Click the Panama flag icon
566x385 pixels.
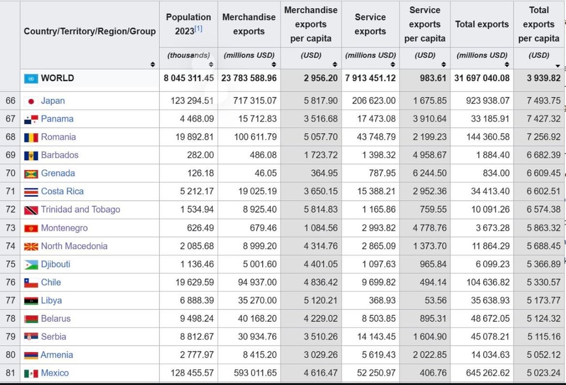point(31,119)
